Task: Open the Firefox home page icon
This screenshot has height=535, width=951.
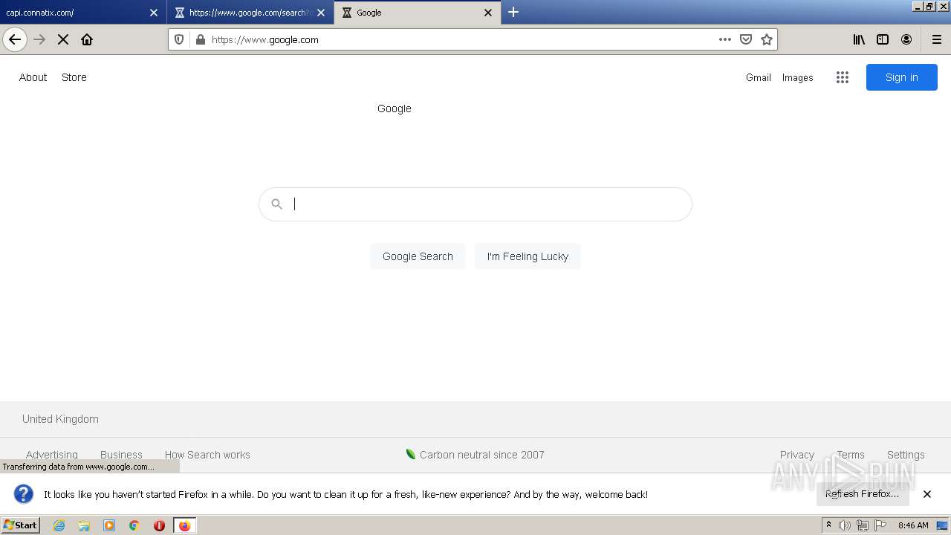Action: [87, 39]
